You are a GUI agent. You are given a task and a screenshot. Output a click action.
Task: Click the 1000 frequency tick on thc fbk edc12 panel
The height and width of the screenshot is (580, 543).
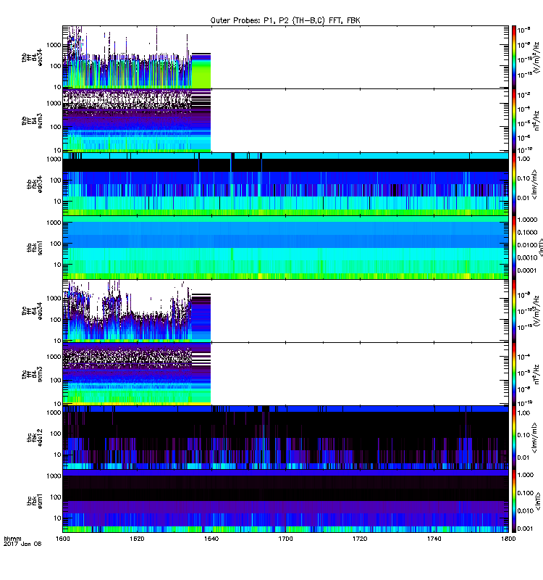tap(54, 413)
